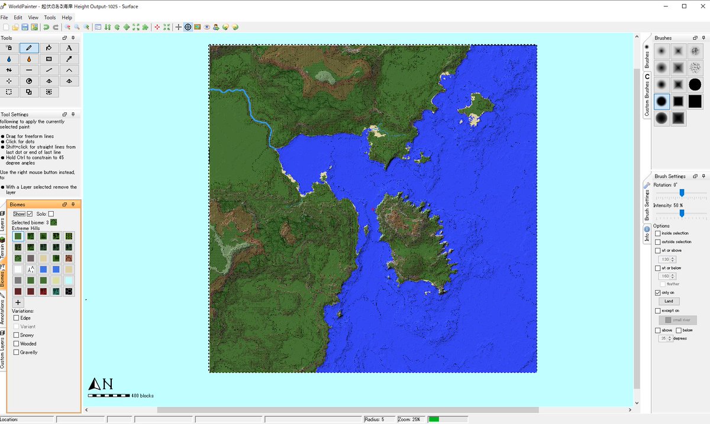710x424 pixels.
Task: Enable the outside selection option
Action: point(658,242)
